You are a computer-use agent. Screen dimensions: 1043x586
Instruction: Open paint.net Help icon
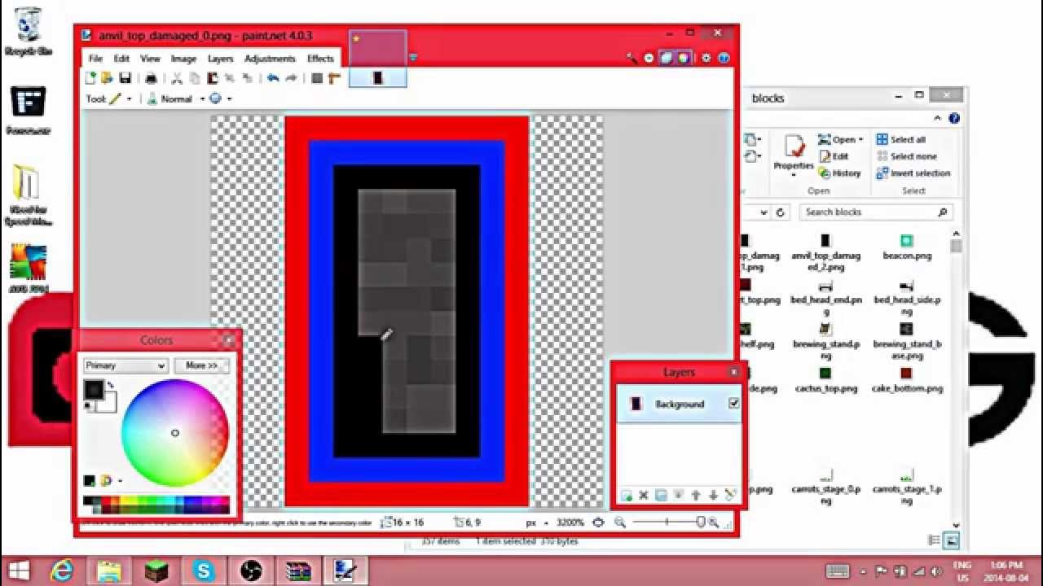723,58
